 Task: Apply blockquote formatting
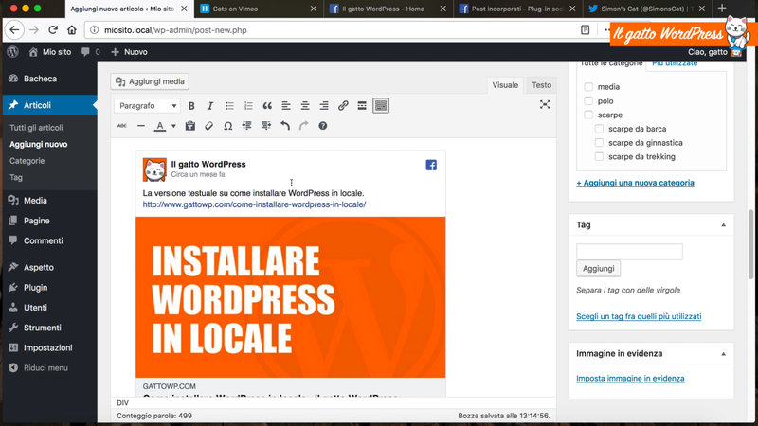(267, 106)
